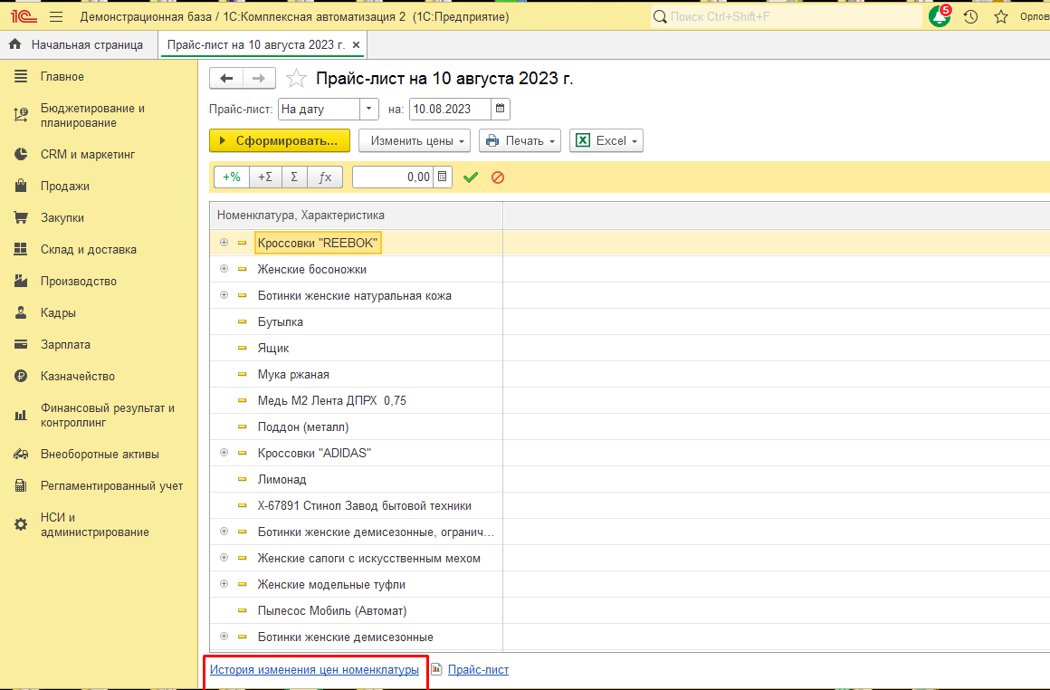Screen dimensions: 1050x690
Task: Open the Изменить цены dropdown
Action: 415,140
